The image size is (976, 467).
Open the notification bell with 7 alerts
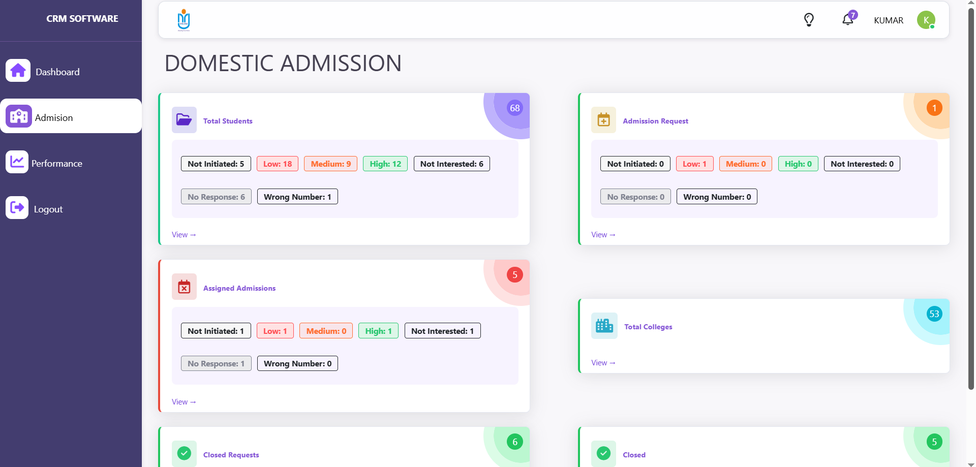tap(848, 20)
